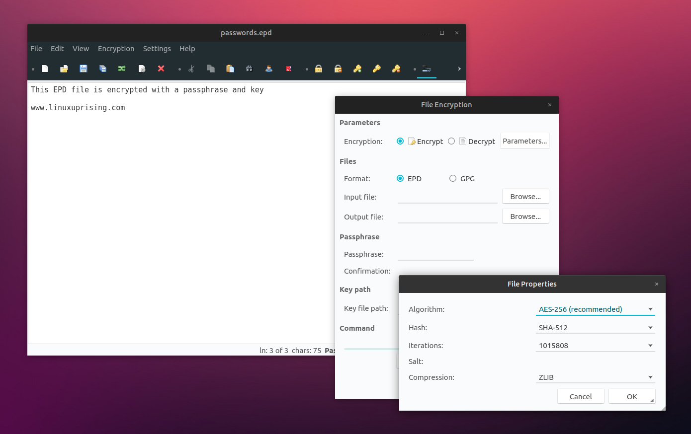The image size is (691, 434).
Task: Click the Copy toolbar icon
Action: pyautogui.click(x=211, y=69)
